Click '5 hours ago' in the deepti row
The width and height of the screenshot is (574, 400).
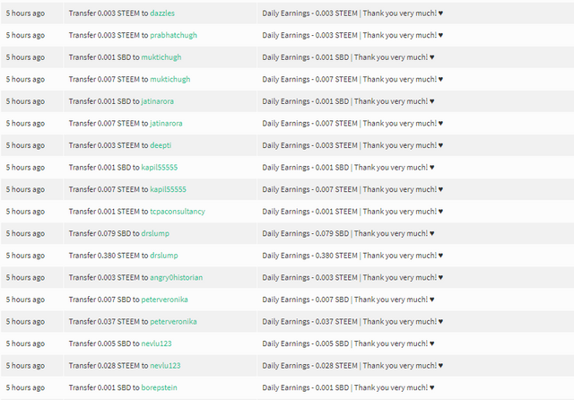click(x=25, y=145)
